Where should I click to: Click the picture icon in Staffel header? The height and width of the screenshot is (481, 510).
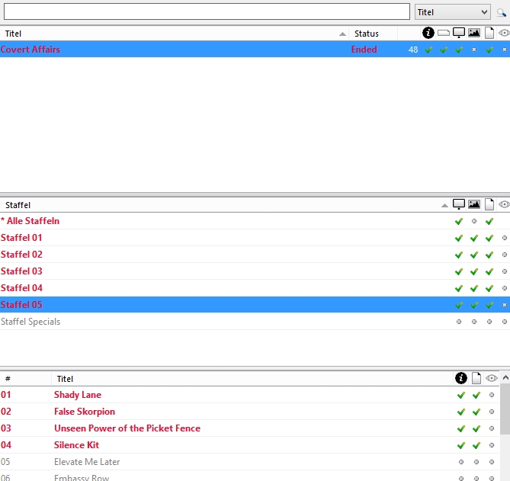474,204
